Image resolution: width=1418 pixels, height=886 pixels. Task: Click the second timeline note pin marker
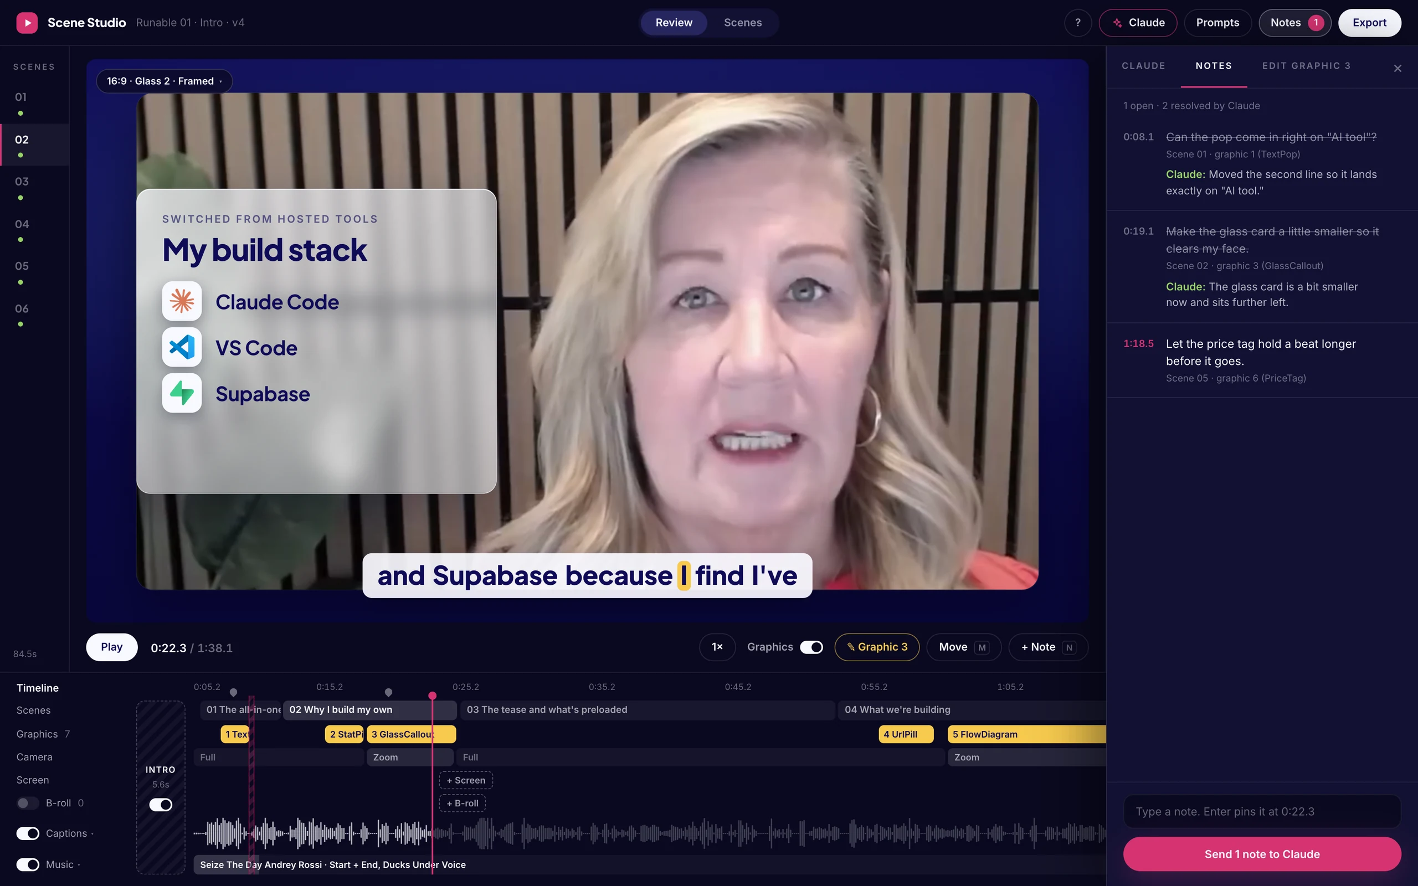tap(388, 693)
